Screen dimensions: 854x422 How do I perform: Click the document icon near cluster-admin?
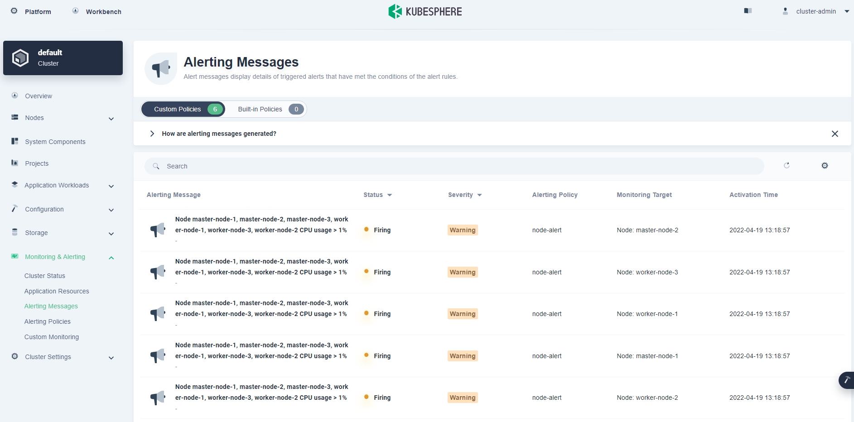pos(748,11)
